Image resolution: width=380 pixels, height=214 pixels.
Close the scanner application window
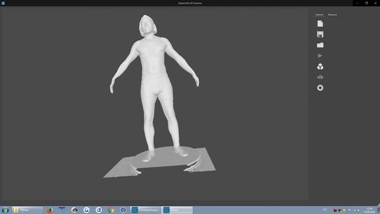pos(375,3)
